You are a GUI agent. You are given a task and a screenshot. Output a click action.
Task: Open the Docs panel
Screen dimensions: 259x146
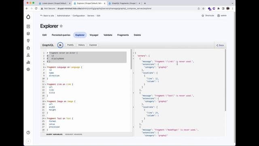click(x=220, y=45)
